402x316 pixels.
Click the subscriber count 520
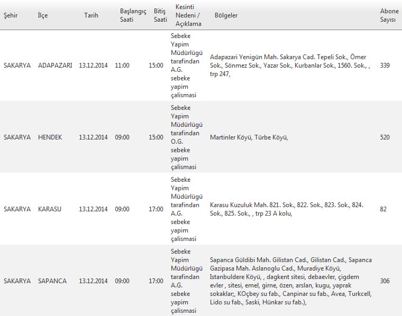pos(385,137)
